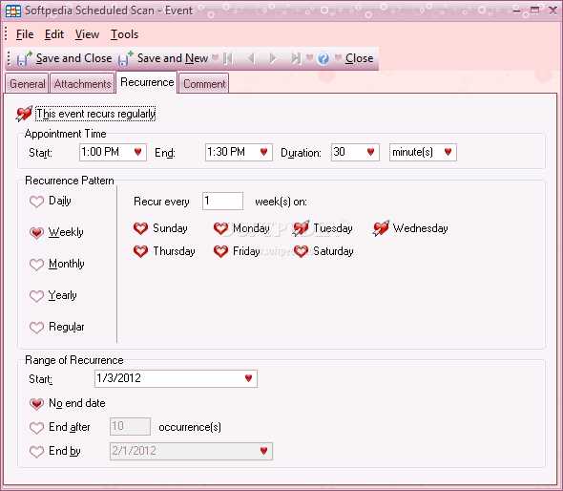Uncheck the Wednesday heart checkbox
The image size is (563, 491).
click(381, 228)
